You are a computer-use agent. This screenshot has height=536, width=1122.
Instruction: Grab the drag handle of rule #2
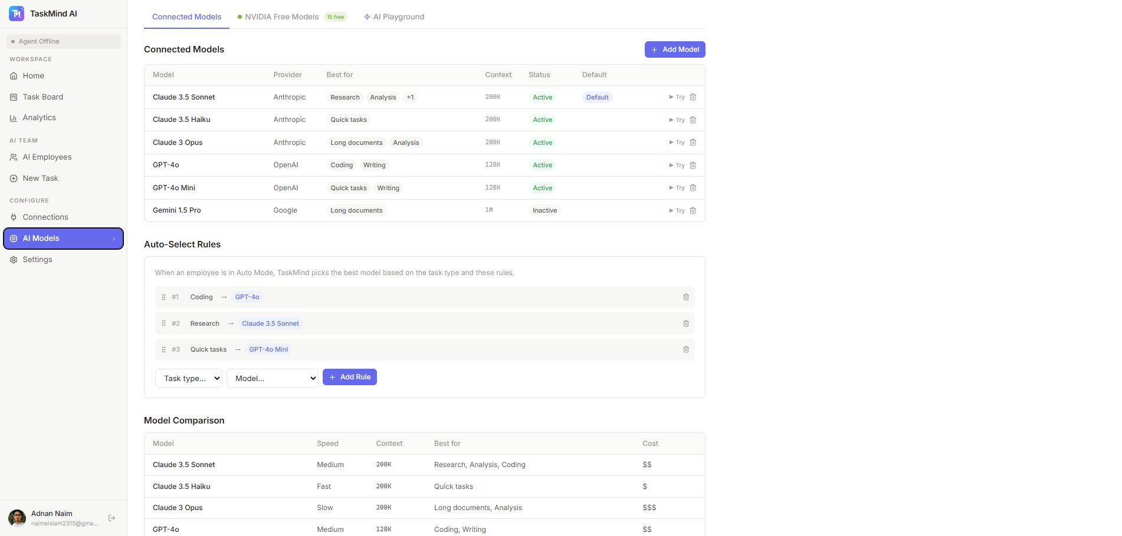pos(164,323)
